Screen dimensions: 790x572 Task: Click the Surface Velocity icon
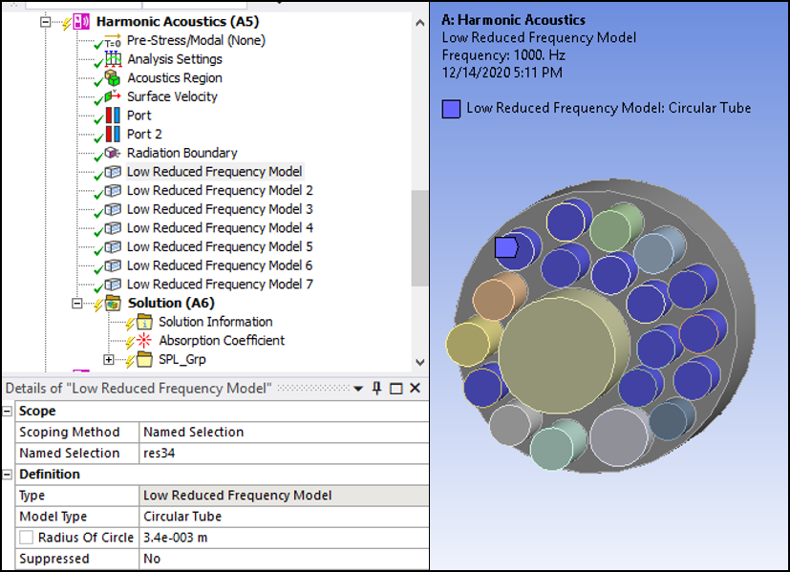pos(114,96)
